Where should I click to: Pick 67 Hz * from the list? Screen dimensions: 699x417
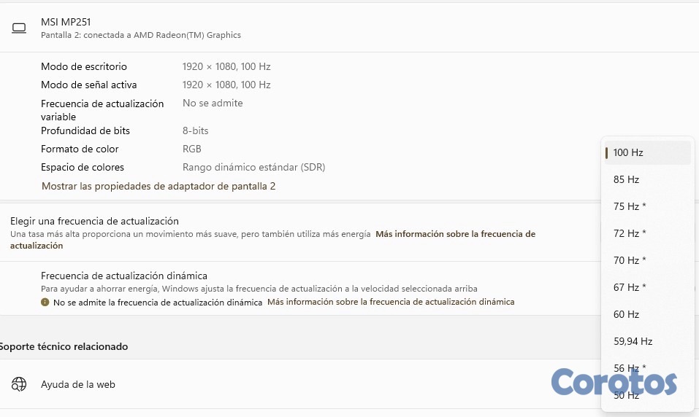click(x=630, y=288)
